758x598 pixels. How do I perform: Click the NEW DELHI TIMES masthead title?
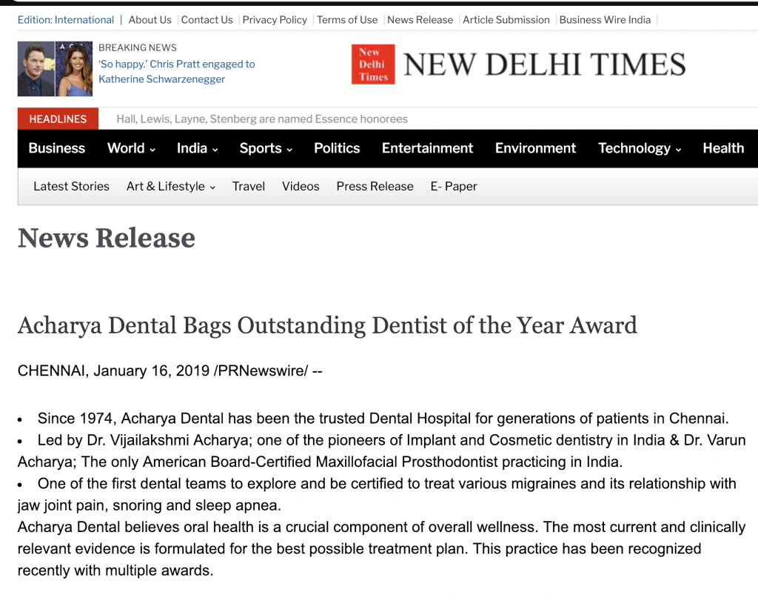coord(544,64)
